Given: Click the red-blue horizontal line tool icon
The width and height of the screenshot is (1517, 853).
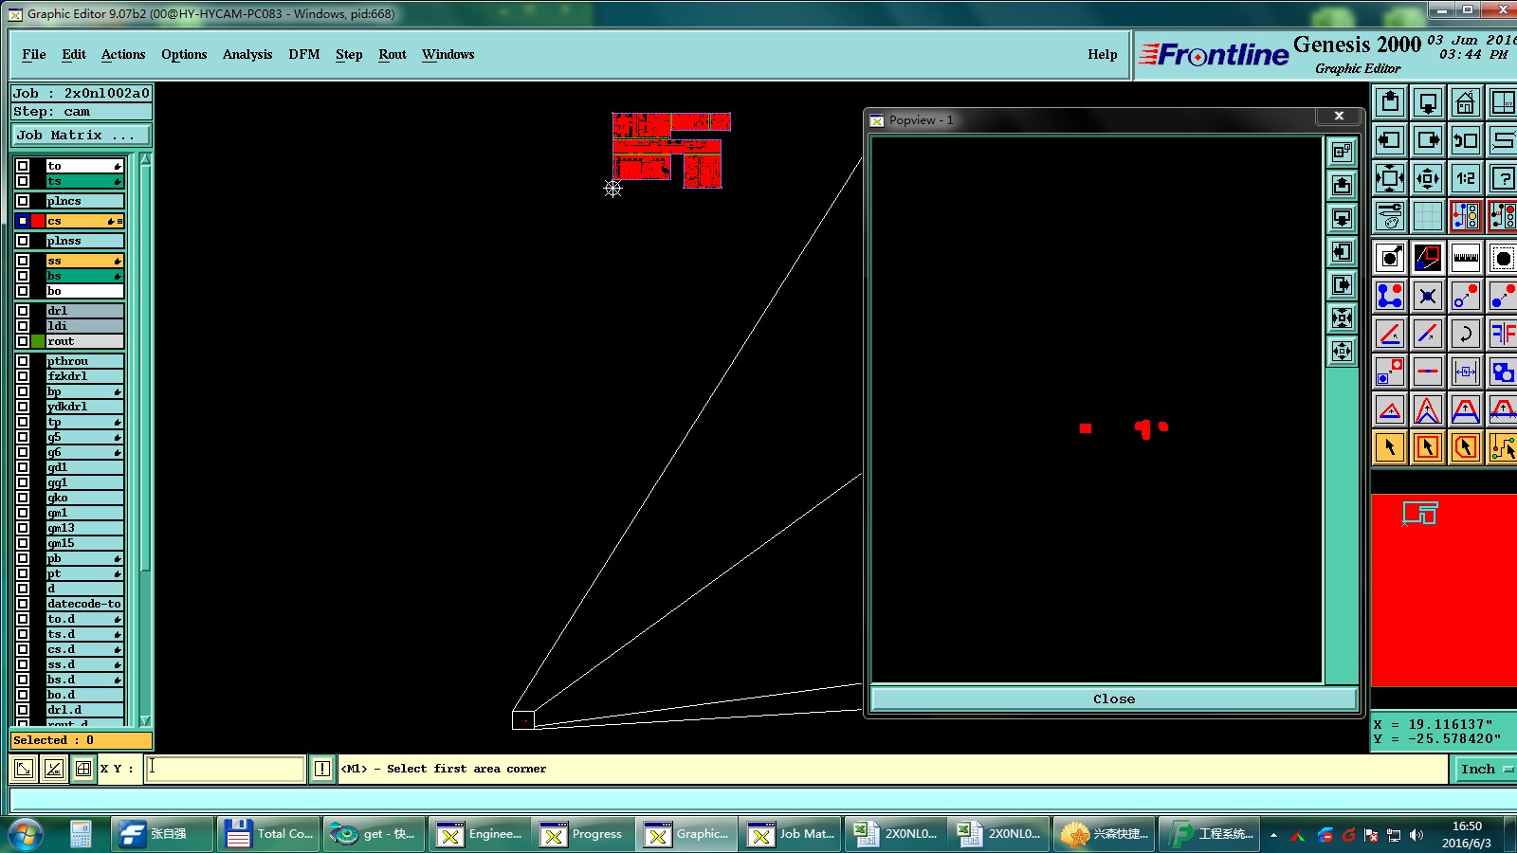Looking at the screenshot, I should (1428, 372).
